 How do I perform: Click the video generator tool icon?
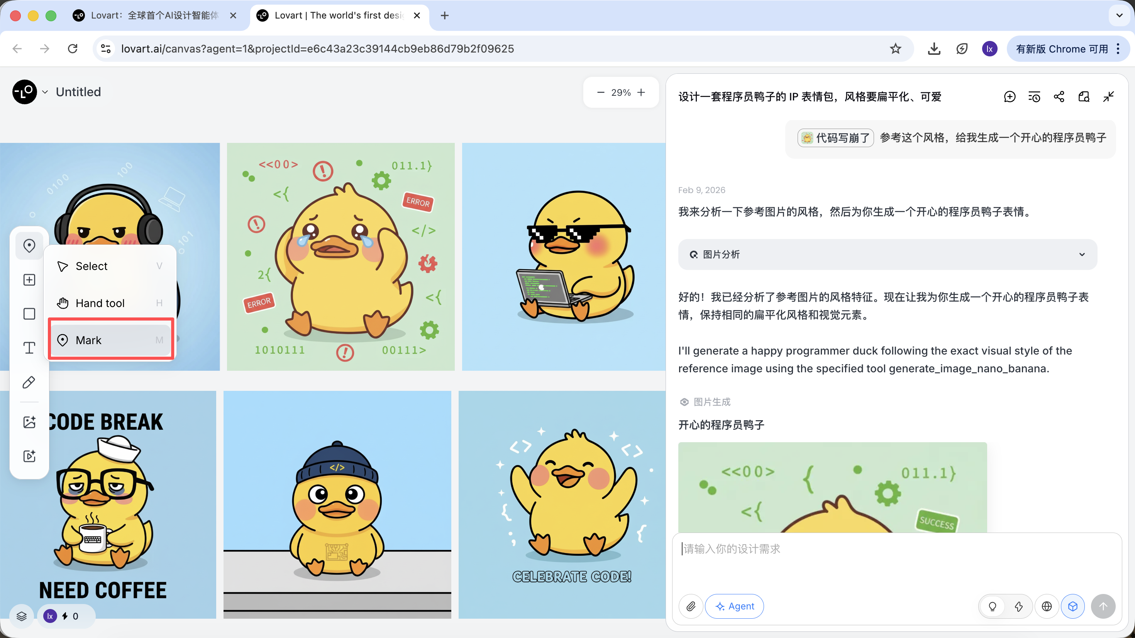pyautogui.click(x=29, y=456)
